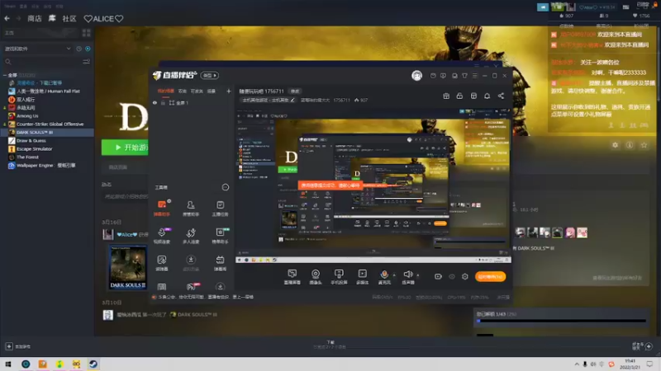661x371 pixels.
Task: Click the gift box icon in the streaming header
Action: pos(446,96)
